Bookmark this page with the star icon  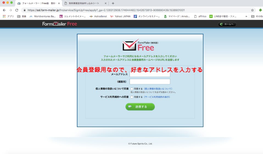coord(252,10)
